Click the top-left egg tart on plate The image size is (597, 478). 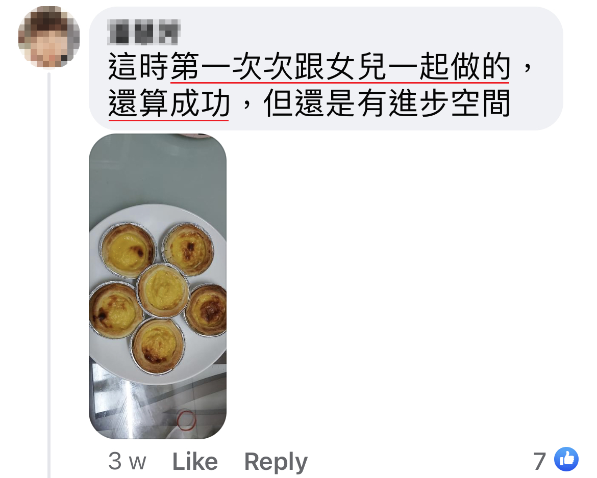128,250
